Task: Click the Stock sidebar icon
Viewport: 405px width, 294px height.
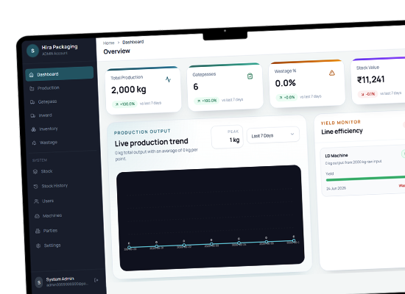Action: [35, 172]
